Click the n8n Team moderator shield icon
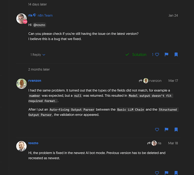The width and height of the screenshot is (194, 175). [x=35, y=15]
